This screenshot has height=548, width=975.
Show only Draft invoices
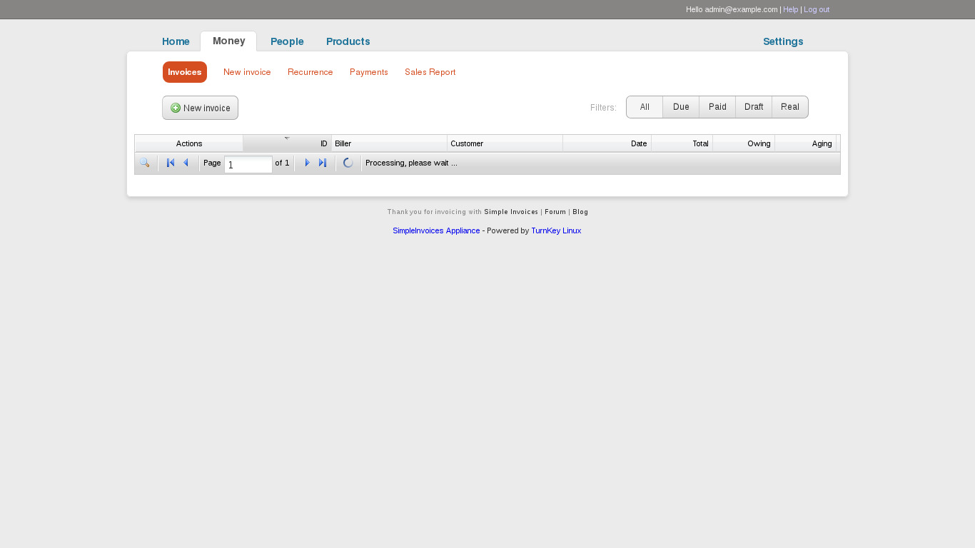pyautogui.click(x=754, y=107)
